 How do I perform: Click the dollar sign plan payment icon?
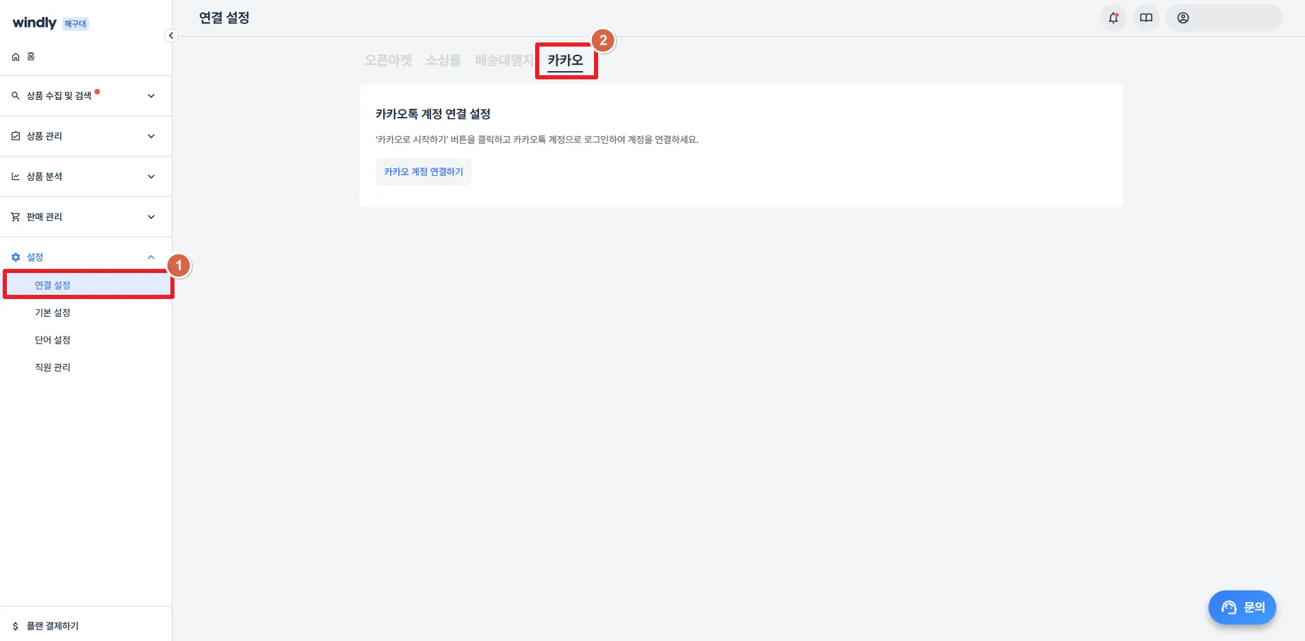tap(16, 626)
